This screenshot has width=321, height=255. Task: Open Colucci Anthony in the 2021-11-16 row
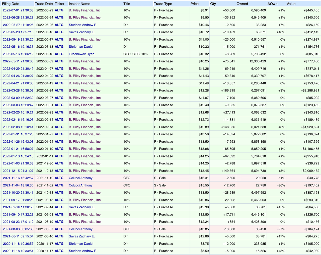[x=81, y=178]
